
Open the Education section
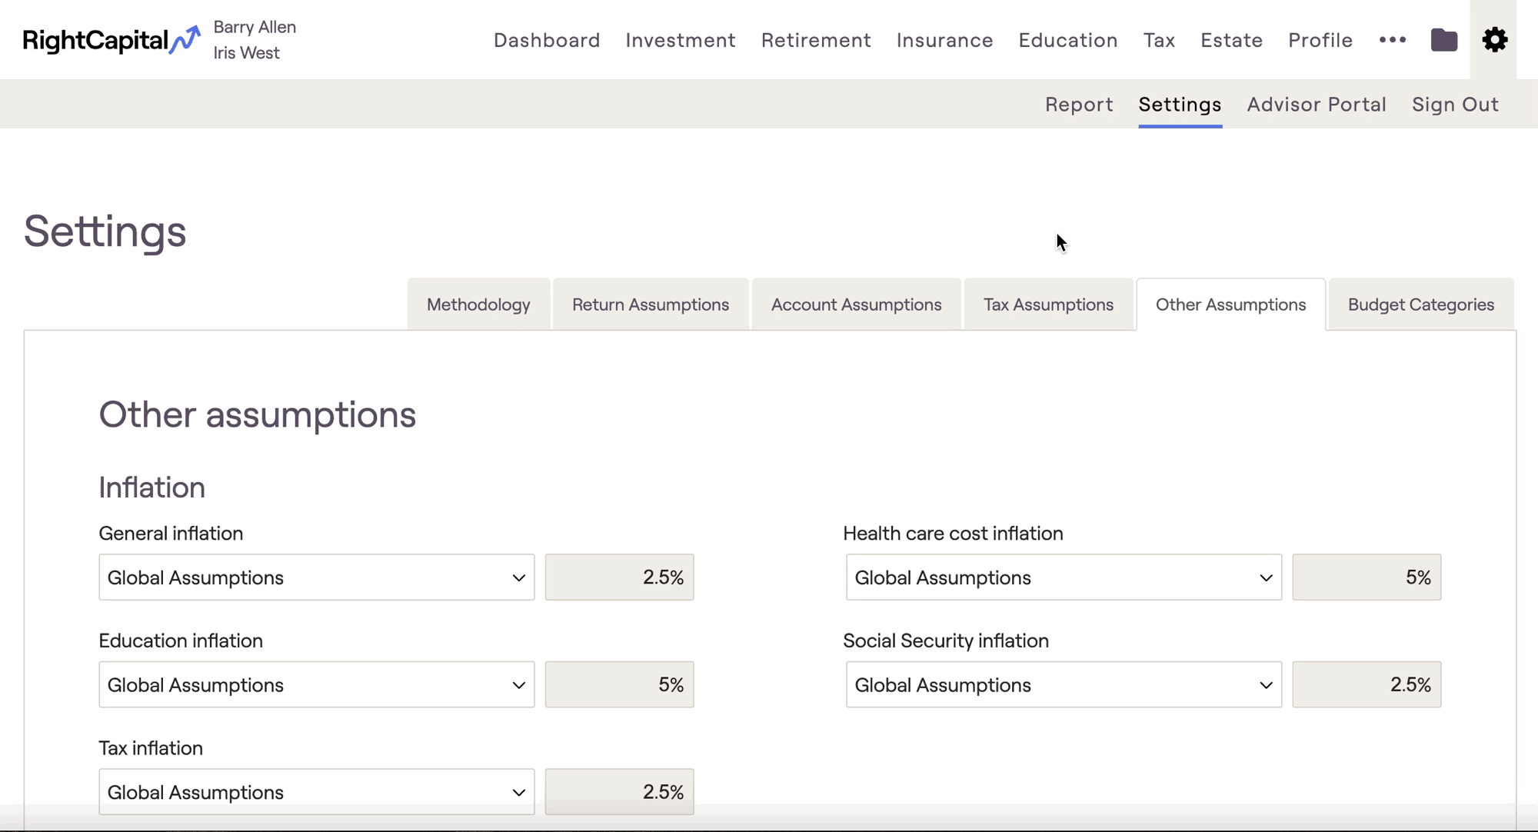1068,40
